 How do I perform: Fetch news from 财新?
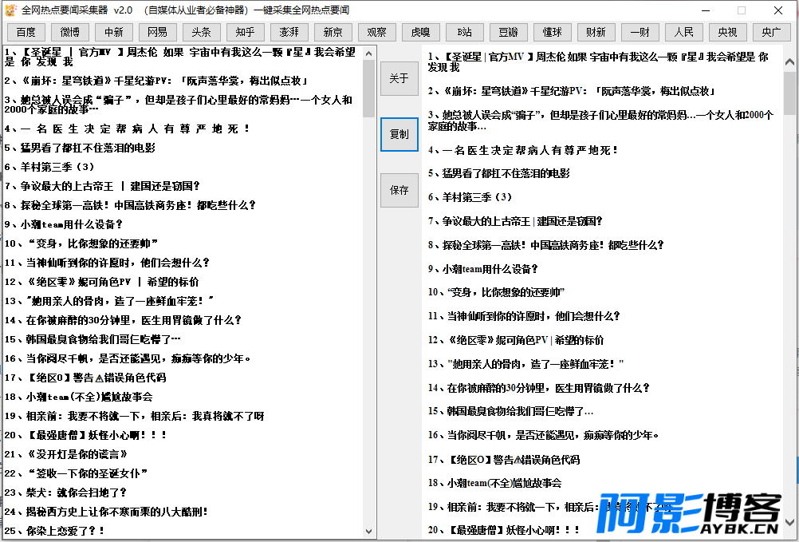coord(596,32)
